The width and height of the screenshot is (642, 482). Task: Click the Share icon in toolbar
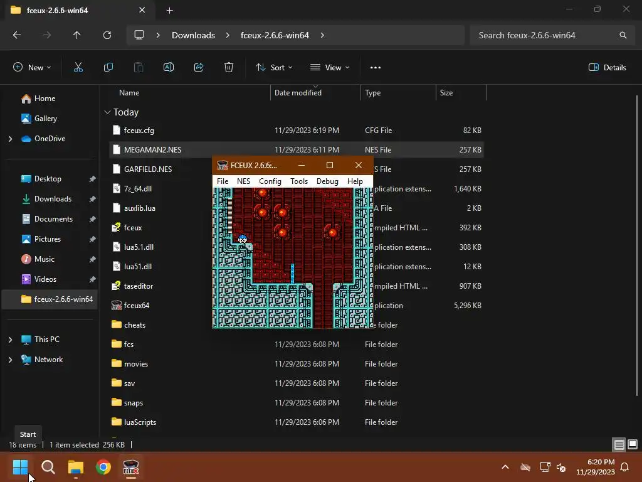click(x=199, y=68)
